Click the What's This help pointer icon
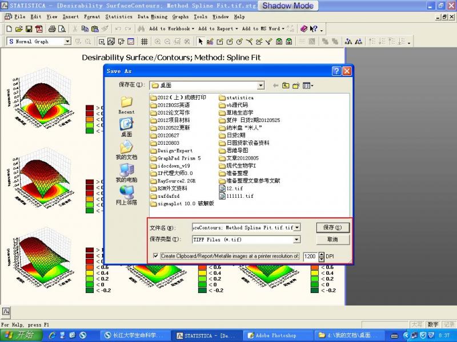457x342 pixels. pos(314,28)
